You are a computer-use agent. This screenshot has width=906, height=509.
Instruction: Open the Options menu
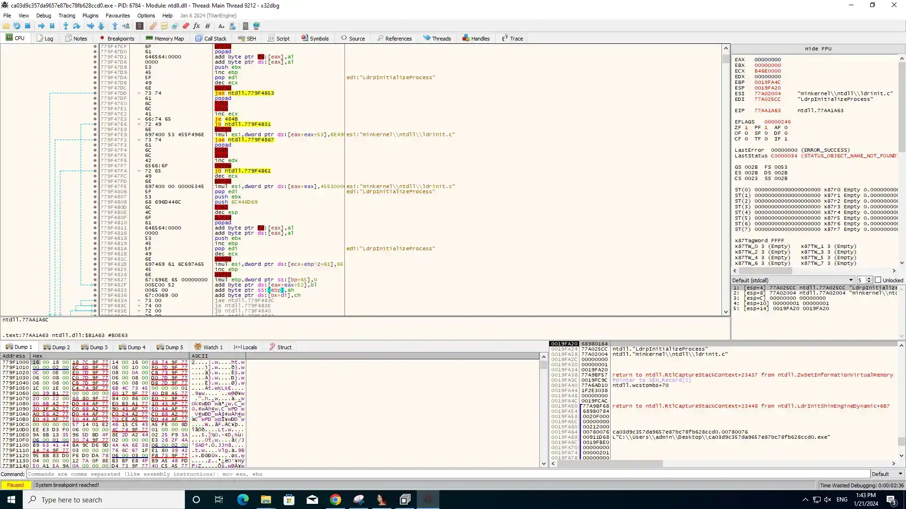click(146, 16)
